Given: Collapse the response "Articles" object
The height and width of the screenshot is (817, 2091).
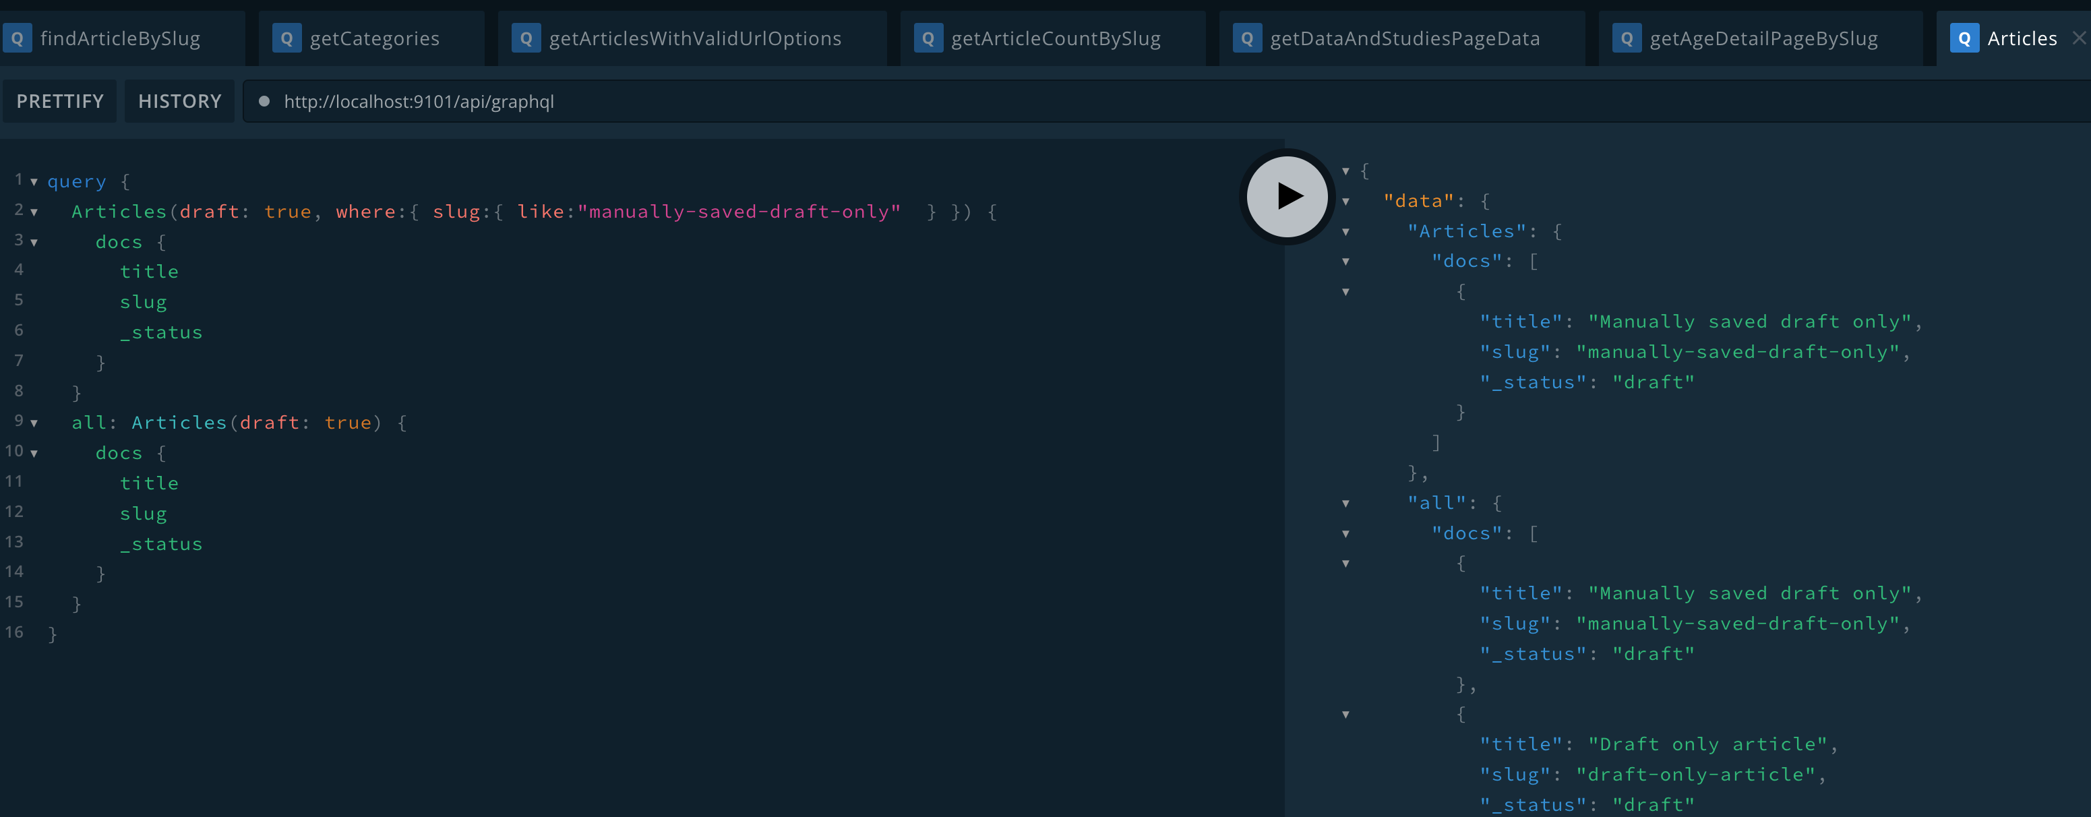Looking at the screenshot, I should click(x=1346, y=233).
